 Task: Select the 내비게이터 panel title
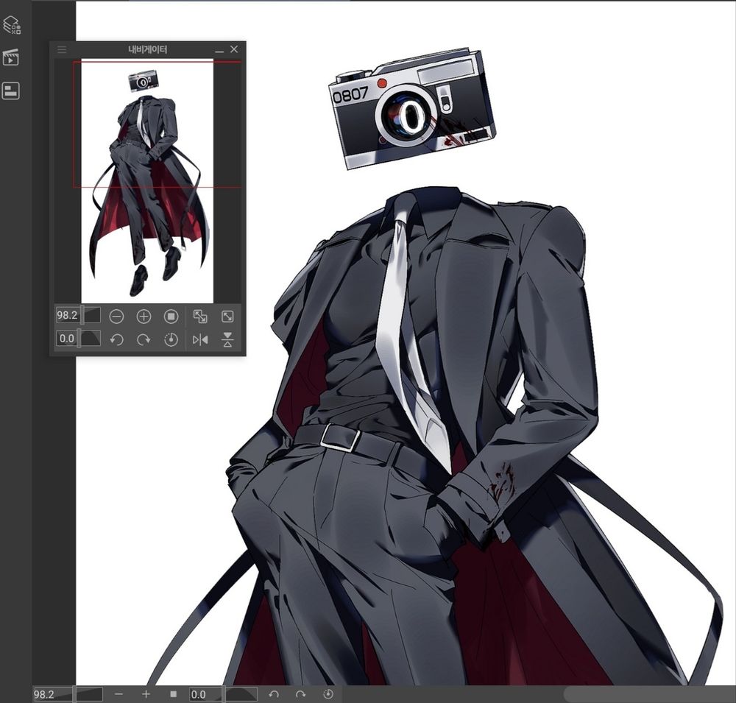(148, 49)
